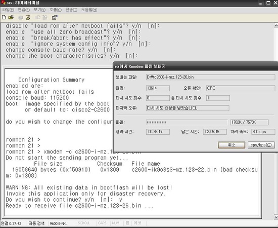Click the 처리 속도 800 cps field
278x228 pixels.
(263, 132)
